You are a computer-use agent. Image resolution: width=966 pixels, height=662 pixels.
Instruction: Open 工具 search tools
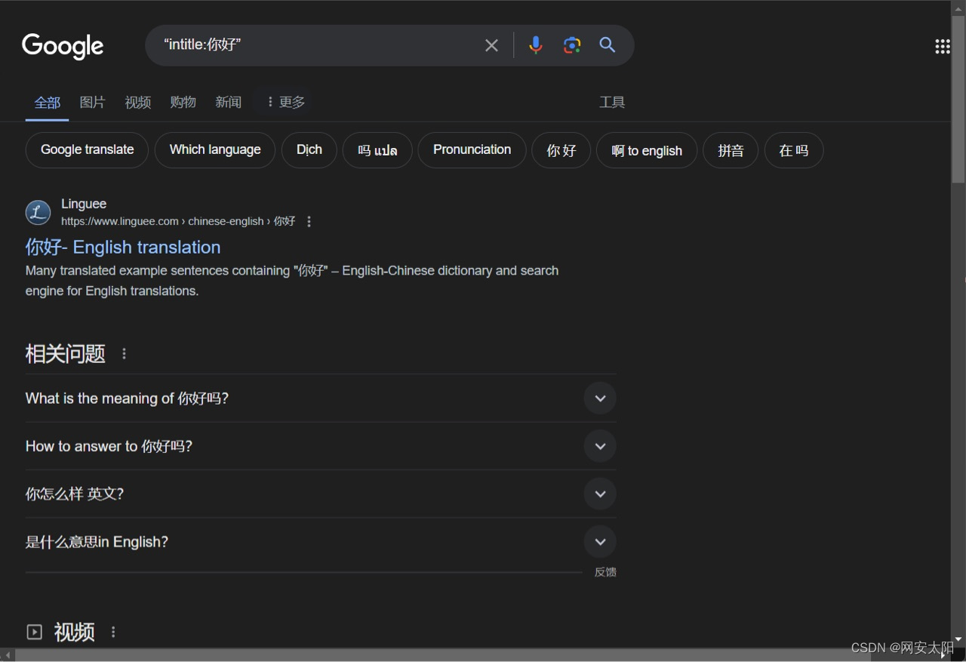click(612, 102)
